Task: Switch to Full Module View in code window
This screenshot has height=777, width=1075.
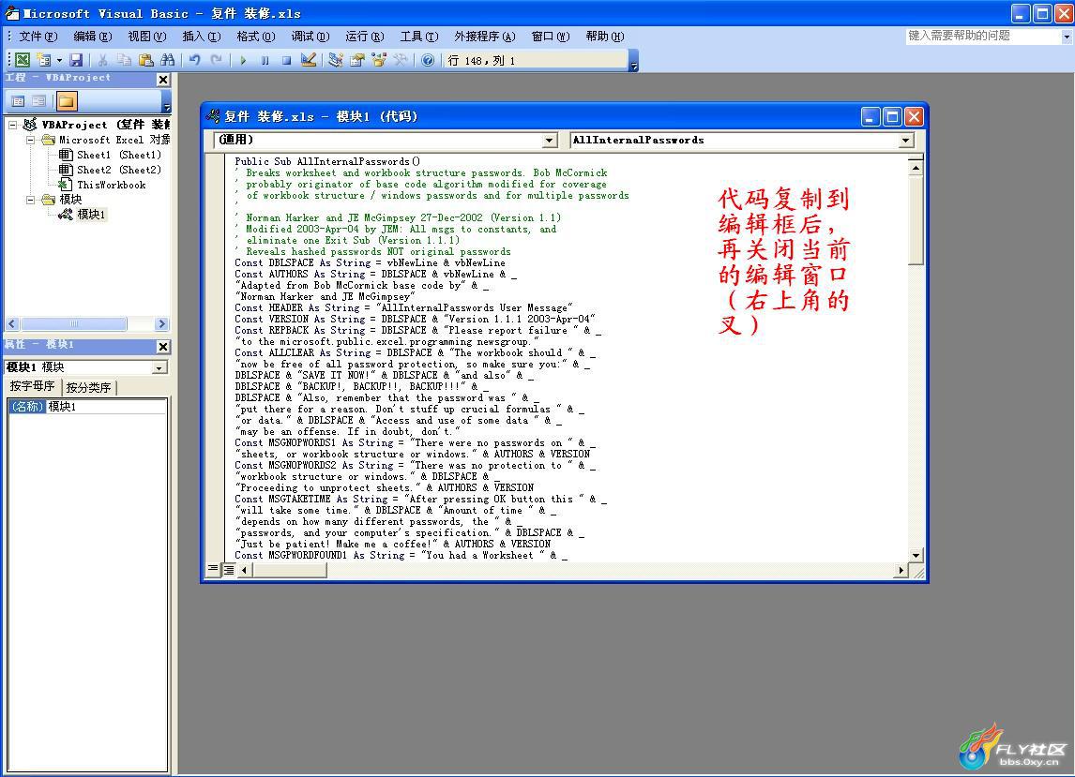Action: click(228, 569)
